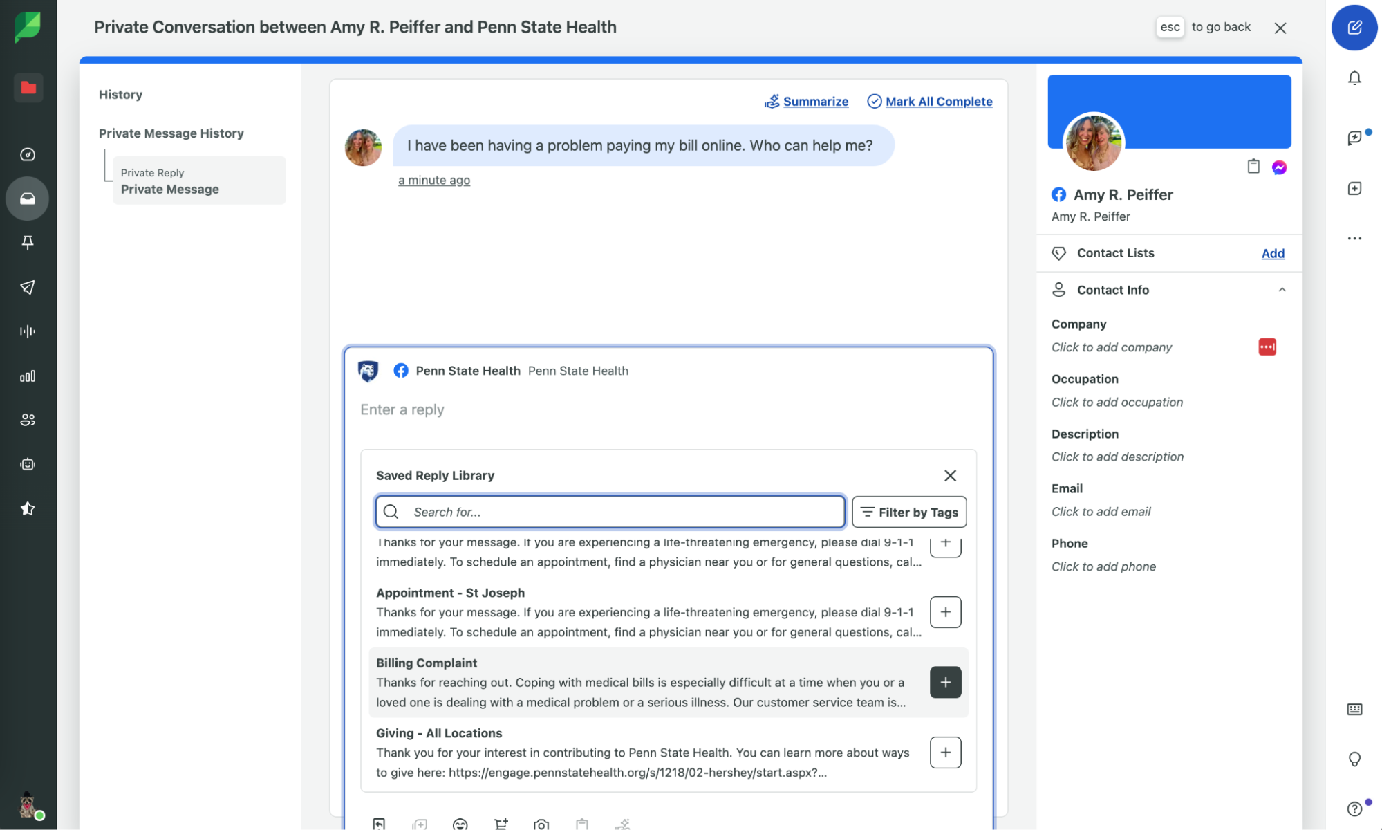Collapse the Contact Info section chevron

pyautogui.click(x=1282, y=290)
